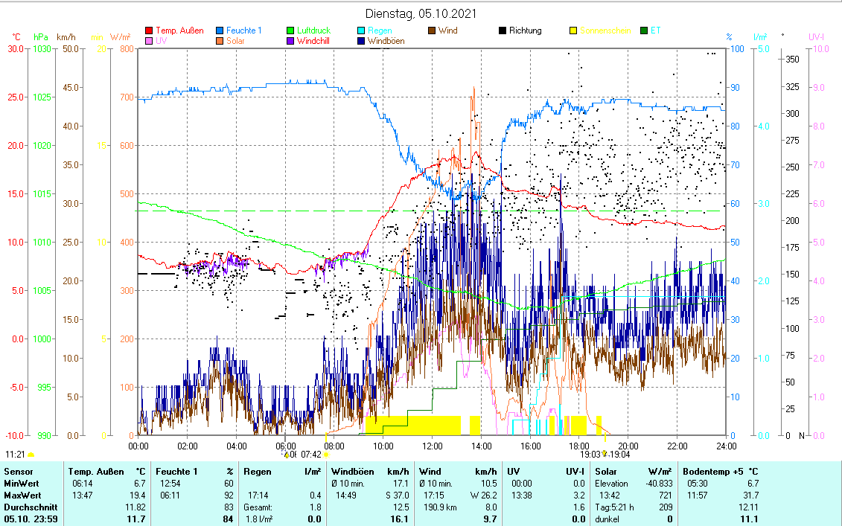Click the Durchschnitt row label
Image resolution: width=842 pixels, height=526 pixels.
[27, 507]
